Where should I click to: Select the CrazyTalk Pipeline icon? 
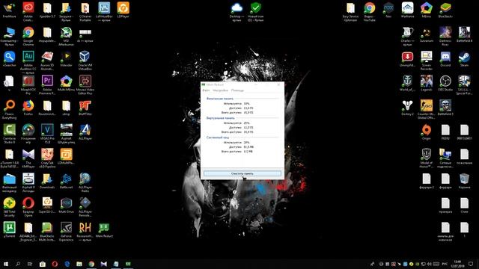(x=47, y=158)
